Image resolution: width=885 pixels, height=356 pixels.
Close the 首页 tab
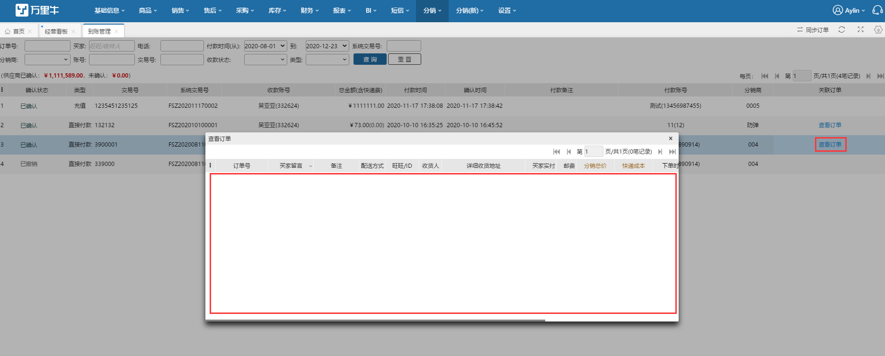click(x=30, y=31)
